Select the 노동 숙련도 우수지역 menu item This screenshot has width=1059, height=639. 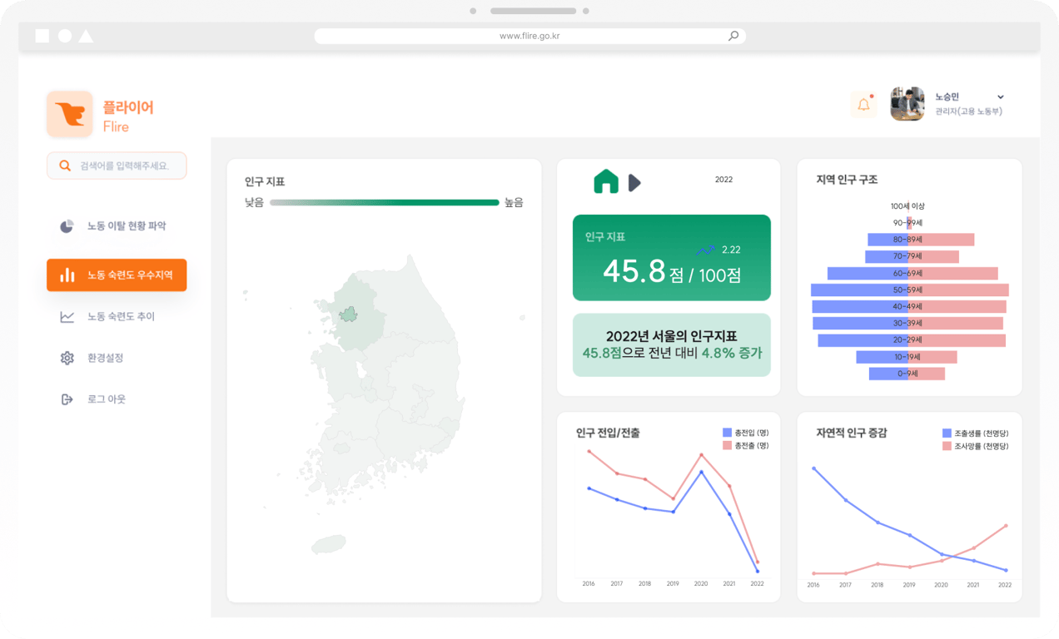(x=117, y=275)
